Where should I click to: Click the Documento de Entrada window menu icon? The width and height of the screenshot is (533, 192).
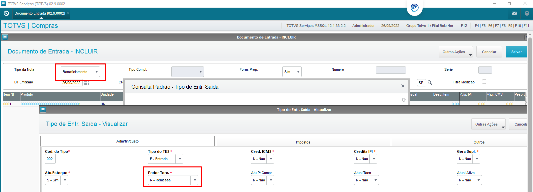tap(5, 37)
